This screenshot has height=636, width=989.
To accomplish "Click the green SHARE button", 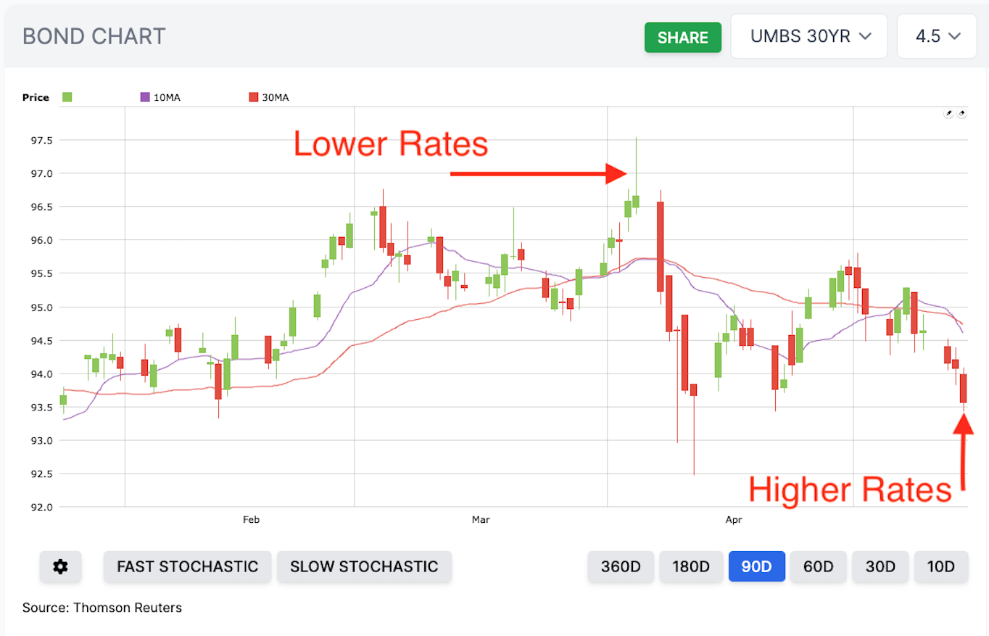I will (683, 38).
